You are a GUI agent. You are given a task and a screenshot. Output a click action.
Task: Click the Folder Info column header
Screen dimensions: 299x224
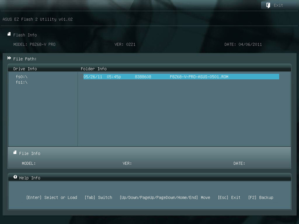(x=93, y=69)
